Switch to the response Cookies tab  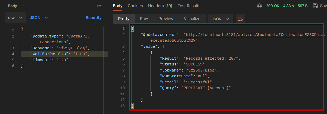(135, 6)
